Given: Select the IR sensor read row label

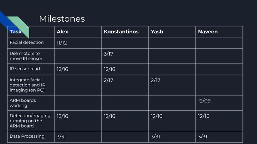Looking at the screenshot, I should point(31,69).
